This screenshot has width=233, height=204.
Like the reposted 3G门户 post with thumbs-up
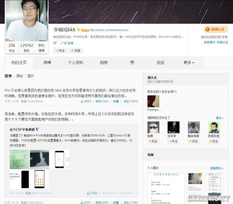pyautogui.click(x=89, y=193)
